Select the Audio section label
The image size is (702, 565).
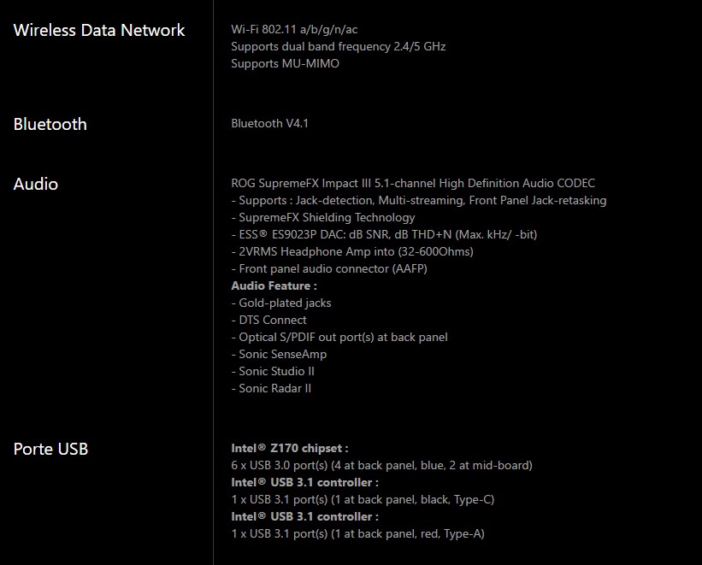pyautogui.click(x=36, y=184)
